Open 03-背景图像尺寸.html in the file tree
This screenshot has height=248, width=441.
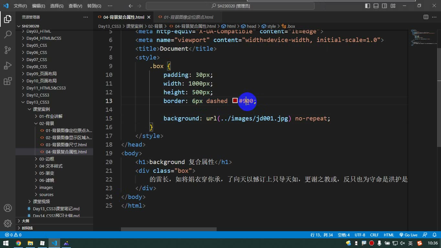pos(66,145)
